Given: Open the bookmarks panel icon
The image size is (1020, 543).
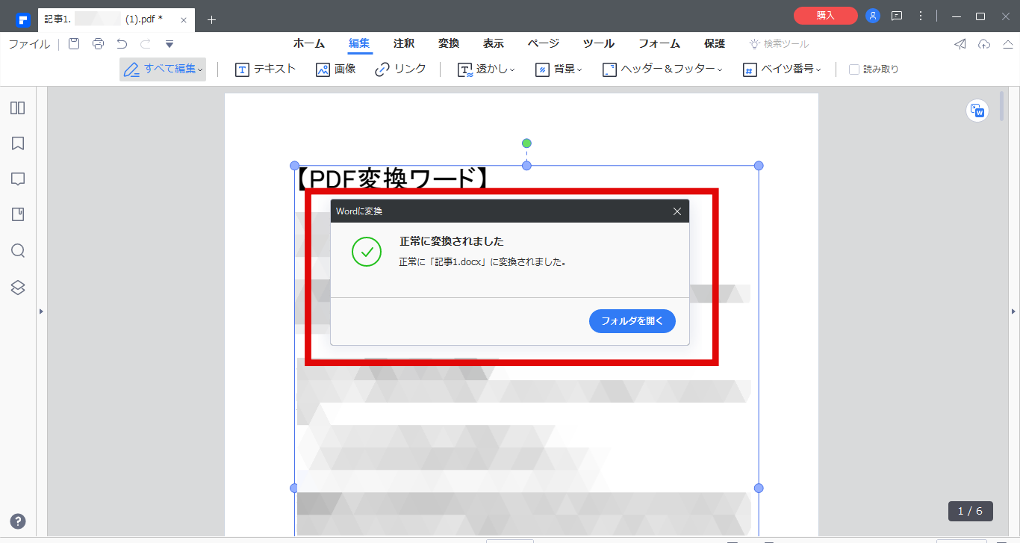Looking at the screenshot, I should tap(18, 143).
